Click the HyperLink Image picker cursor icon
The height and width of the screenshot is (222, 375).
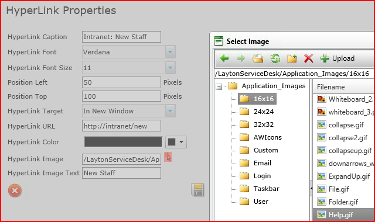tap(168, 157)
